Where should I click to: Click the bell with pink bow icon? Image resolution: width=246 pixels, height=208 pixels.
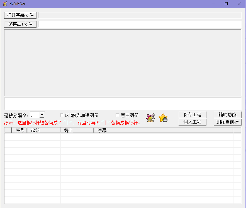[150, 118]
